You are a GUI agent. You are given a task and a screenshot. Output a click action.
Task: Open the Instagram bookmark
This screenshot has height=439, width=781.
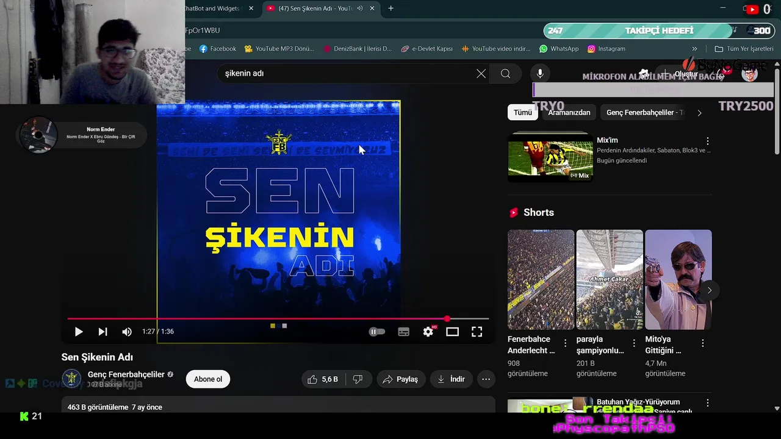(x=606, y=49)
